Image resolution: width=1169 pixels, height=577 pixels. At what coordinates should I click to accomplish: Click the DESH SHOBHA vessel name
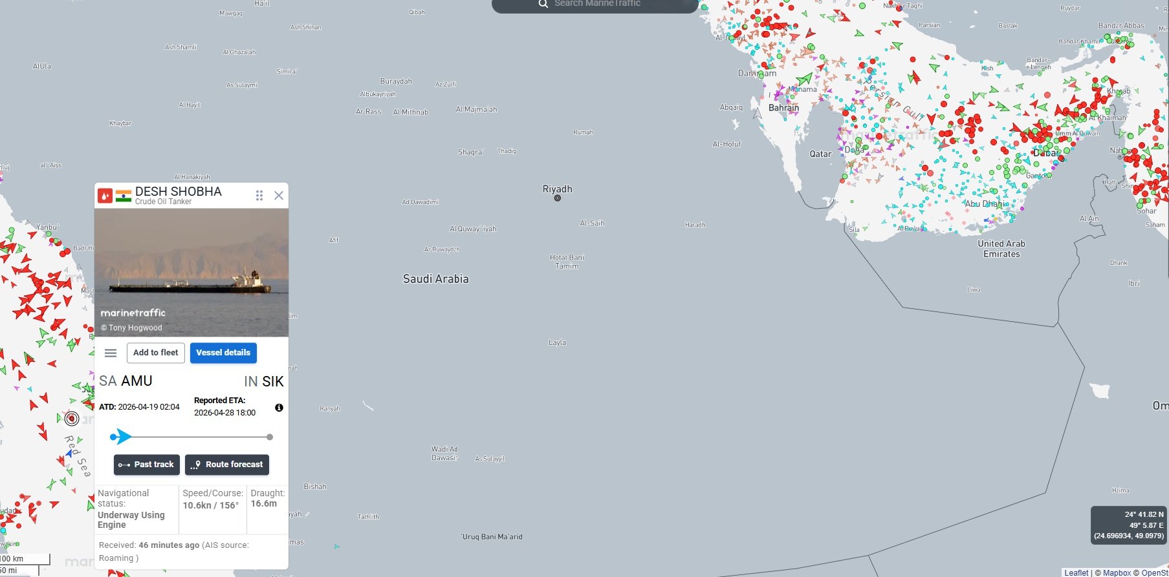click(x=179, y=191)
